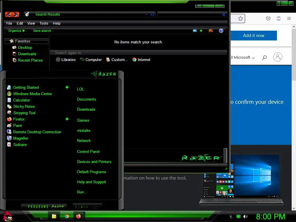Open Solitaire game
This screenshot has width=296, height=222.
20,145
